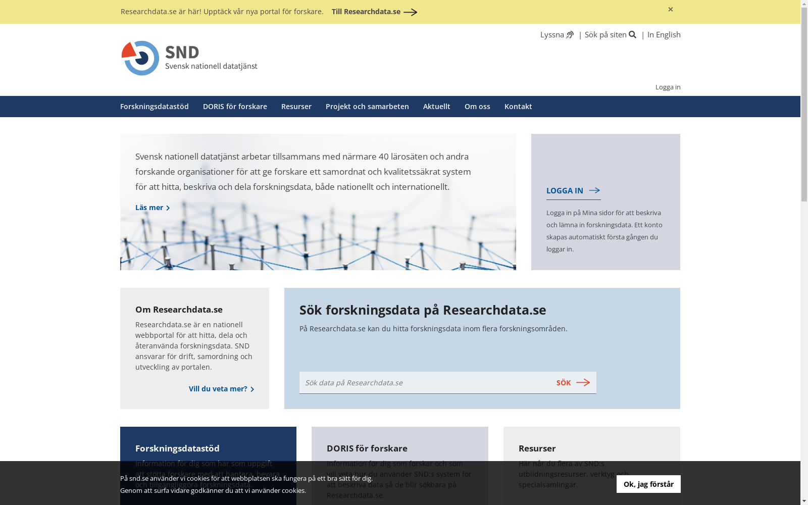Open Sök på siten search
This screenshot has height=505, width=808.
610,34
